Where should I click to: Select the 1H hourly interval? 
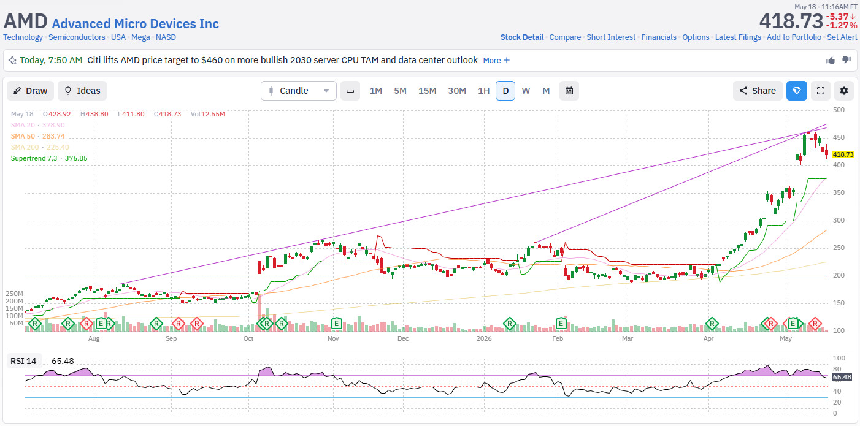click(483, 91)
